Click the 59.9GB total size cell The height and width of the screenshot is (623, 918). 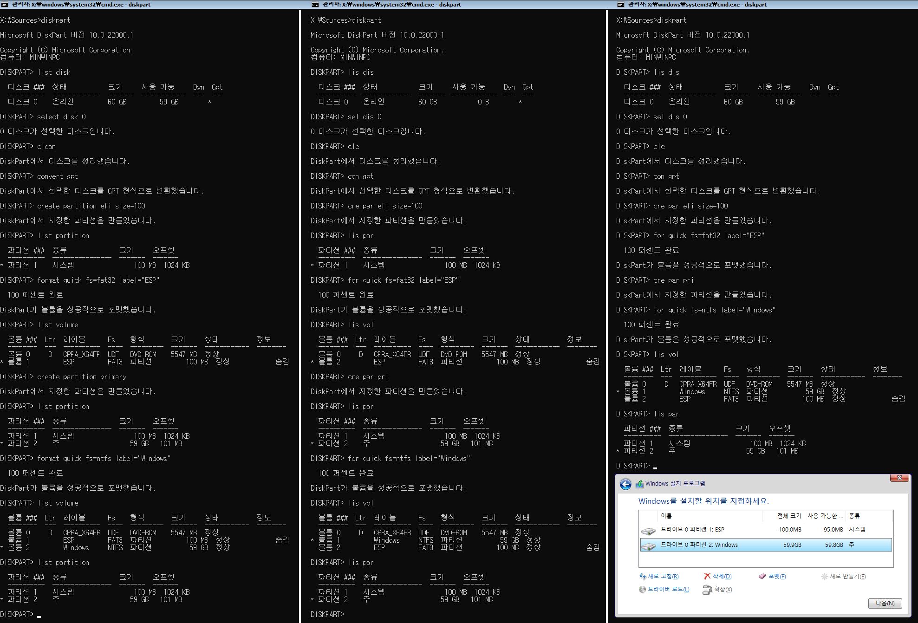tap(792, 545)
